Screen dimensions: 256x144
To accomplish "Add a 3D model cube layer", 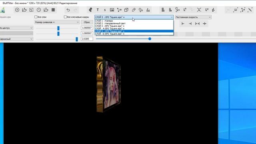I will pos(126,10).
